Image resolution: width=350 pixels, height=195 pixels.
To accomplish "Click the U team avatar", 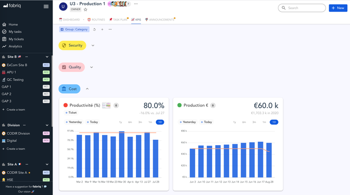I will coord(63,6).
